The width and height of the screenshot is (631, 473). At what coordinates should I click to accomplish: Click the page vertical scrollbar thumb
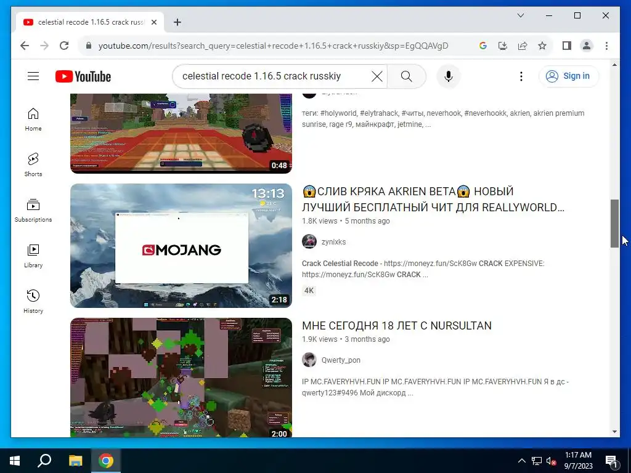(x=614, y=223)
